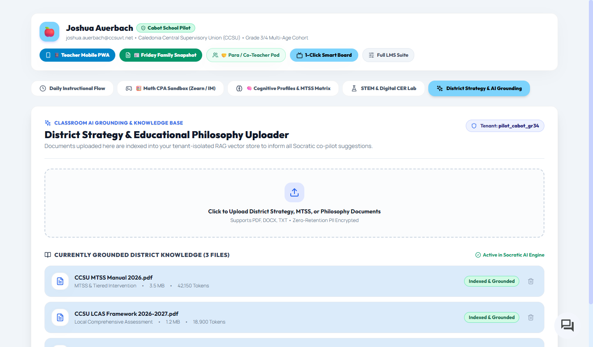This screenshot has width=593, height=347.
Task: Select the file name CCSU LCAS Framework 2026-2027.pdf
Action: pyautogui.click(x=126, y=314)
